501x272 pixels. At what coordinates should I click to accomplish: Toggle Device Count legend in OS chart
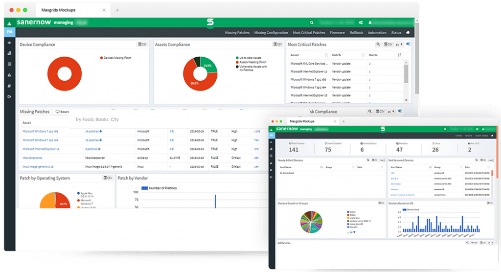(x=411, y=210)
